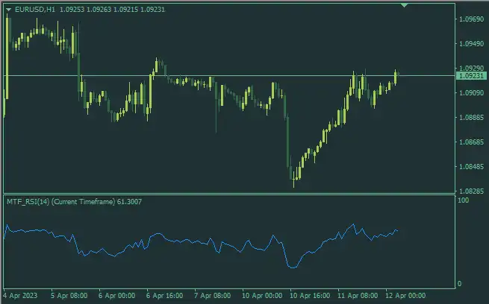
Task: Click the EURUSD,H1 symbol title
Action: tap(35, 10)
